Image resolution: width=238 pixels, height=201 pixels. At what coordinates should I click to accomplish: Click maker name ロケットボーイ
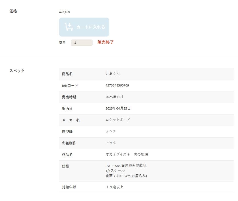pos(118,120)
